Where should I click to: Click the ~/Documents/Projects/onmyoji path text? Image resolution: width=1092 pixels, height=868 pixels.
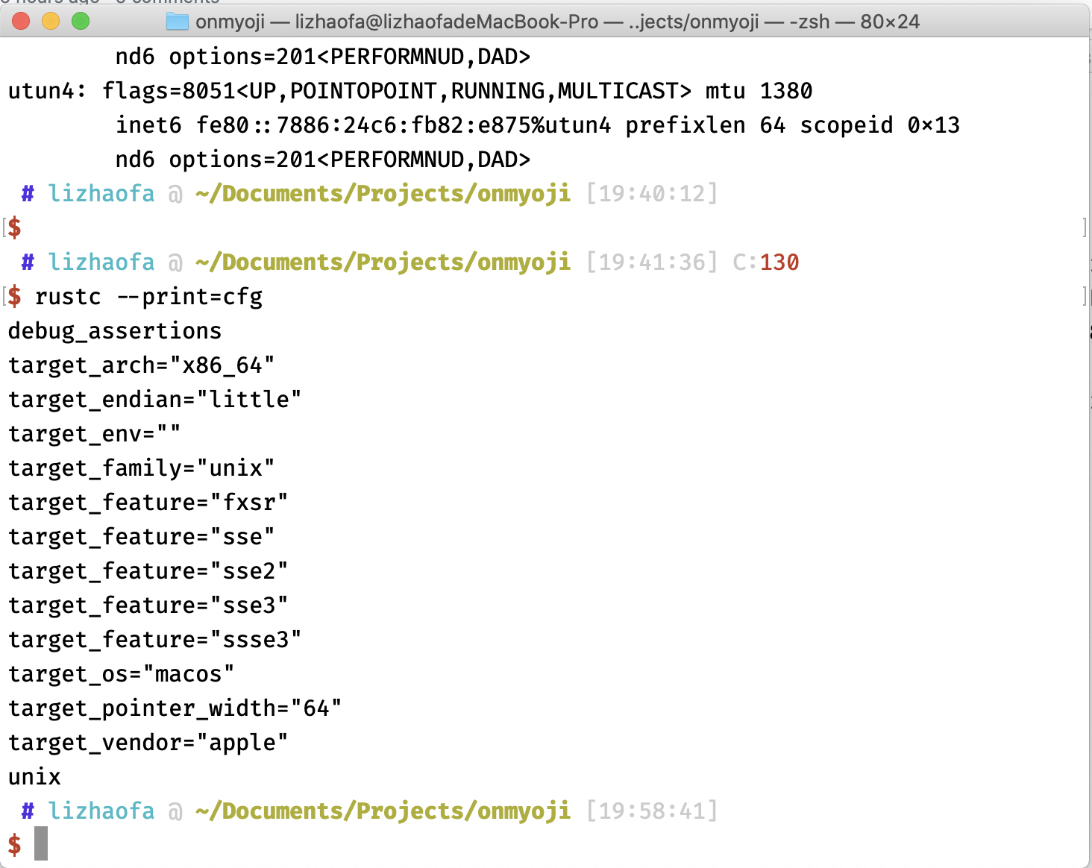coord(383,193)
